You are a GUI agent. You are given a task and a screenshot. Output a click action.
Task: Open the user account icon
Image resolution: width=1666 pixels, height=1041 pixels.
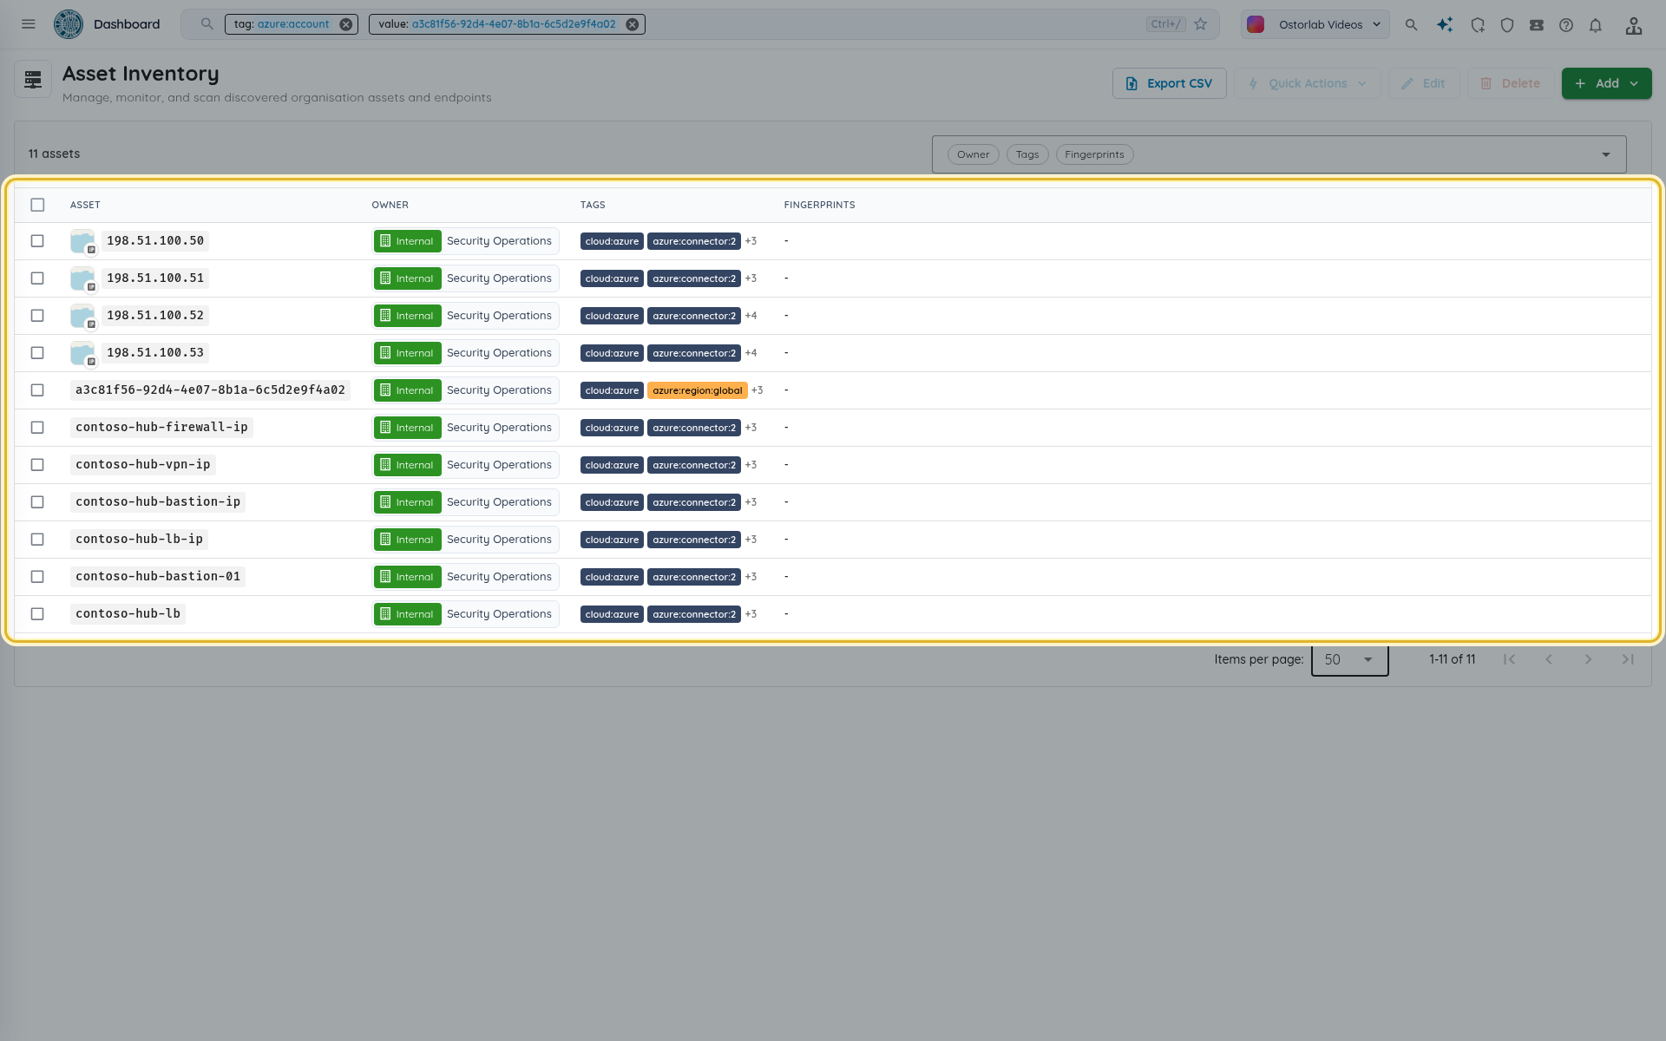click(x=1634, y=25)
